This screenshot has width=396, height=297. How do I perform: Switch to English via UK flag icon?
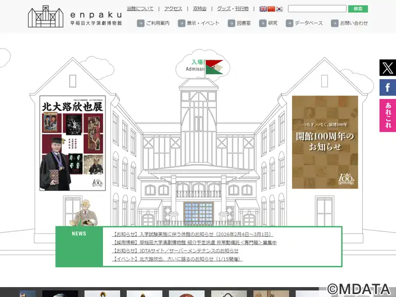(x=263, y=9)
